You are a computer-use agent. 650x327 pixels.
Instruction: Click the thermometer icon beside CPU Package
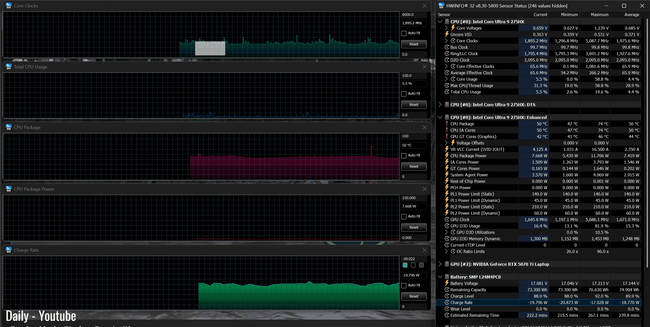[447, 124]
